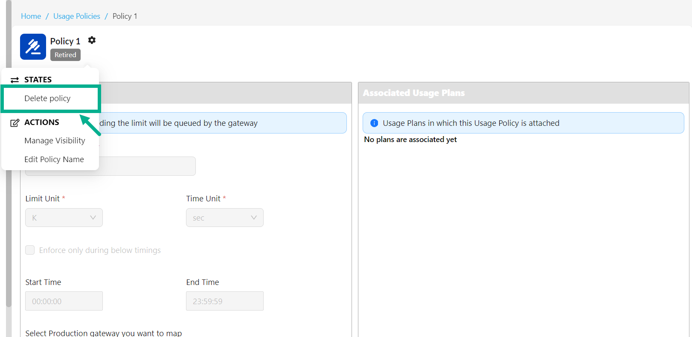The height and width of the screenshot is (337, 692).
Task: Click the blue info icon in Usage Plans banner
Action: [x=374, y=123]
